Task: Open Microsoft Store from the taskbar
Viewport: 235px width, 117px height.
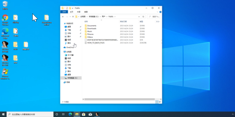Action: coord(83,114)
